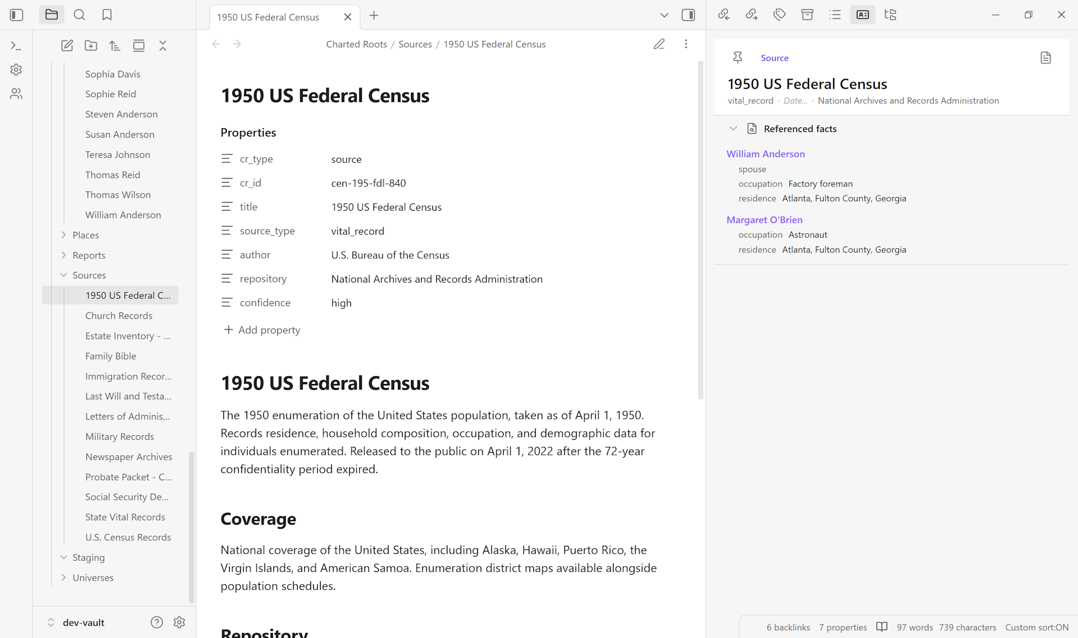Image resolution: width=1078 pixels, height=638 pixels.
Task: Collapse all folders icon
Action: (163, 45)
